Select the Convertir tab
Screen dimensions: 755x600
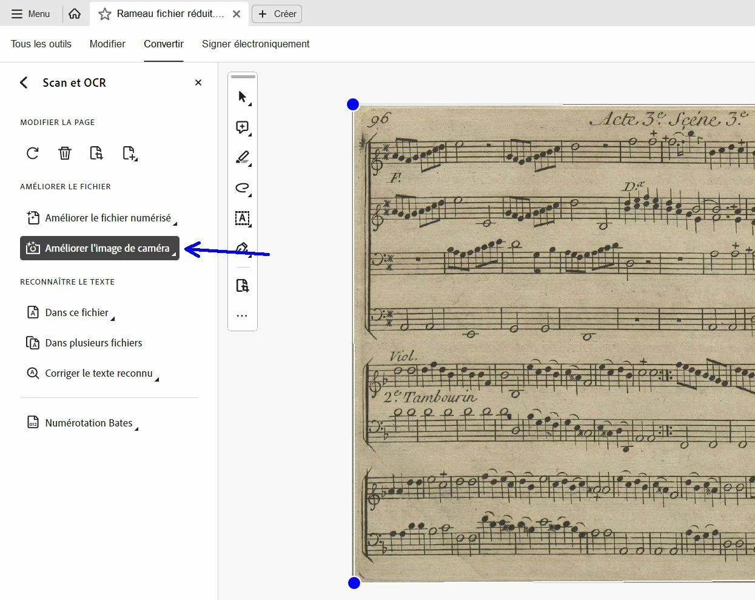click(x=164, y=44)
